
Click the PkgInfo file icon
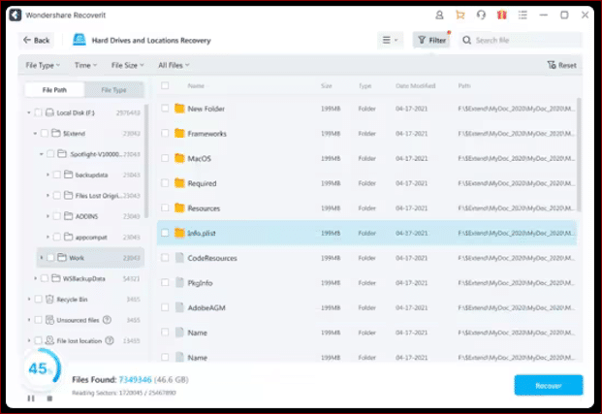click(179, 283)
